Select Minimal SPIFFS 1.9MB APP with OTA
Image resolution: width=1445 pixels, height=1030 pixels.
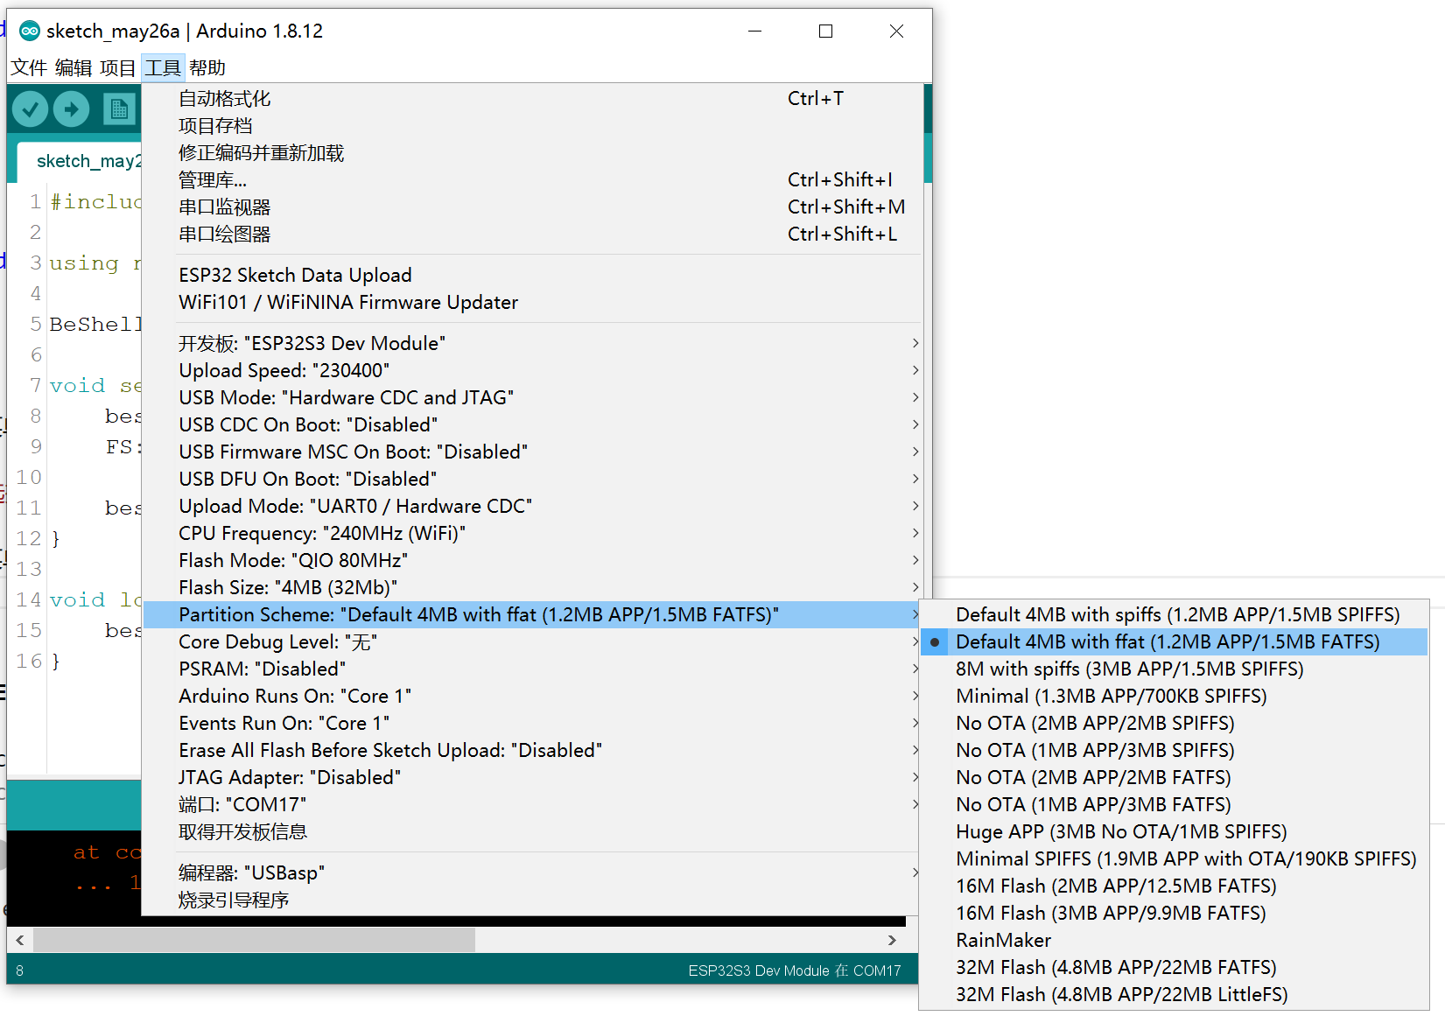tap(1174, 859)
